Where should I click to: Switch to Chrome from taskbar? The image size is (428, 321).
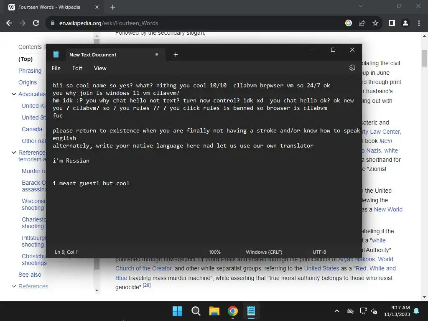232,311
